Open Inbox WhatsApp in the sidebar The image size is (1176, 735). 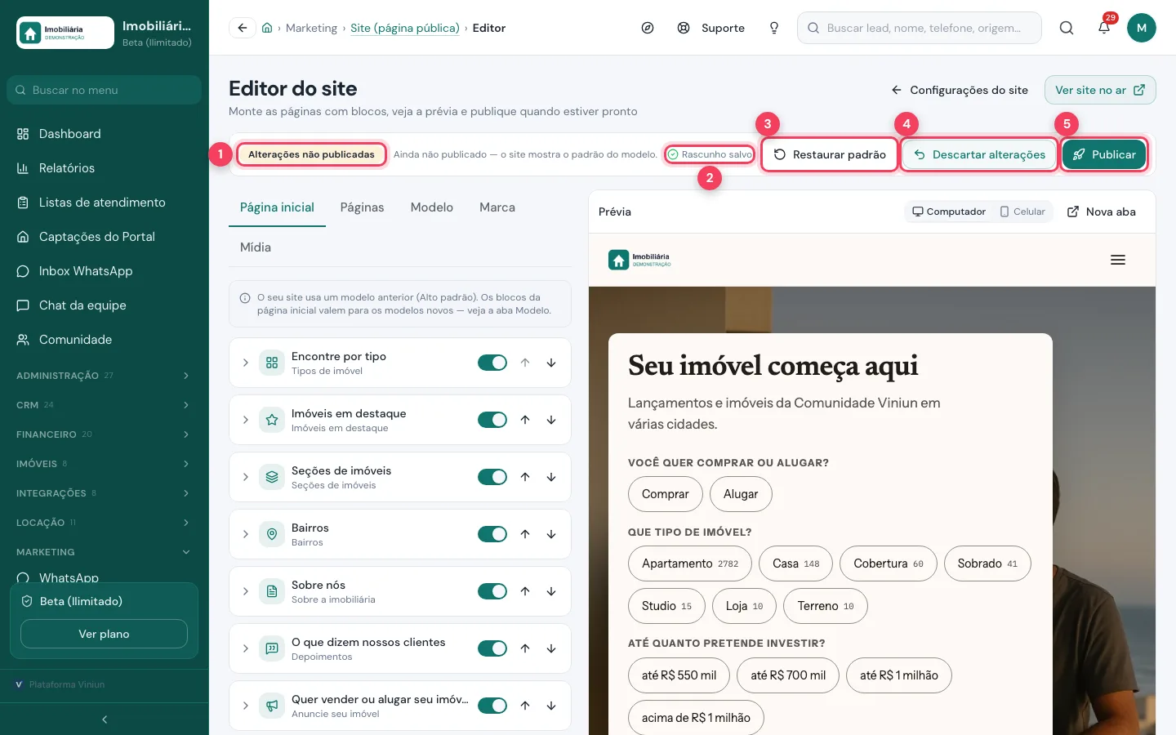[105, 271]
